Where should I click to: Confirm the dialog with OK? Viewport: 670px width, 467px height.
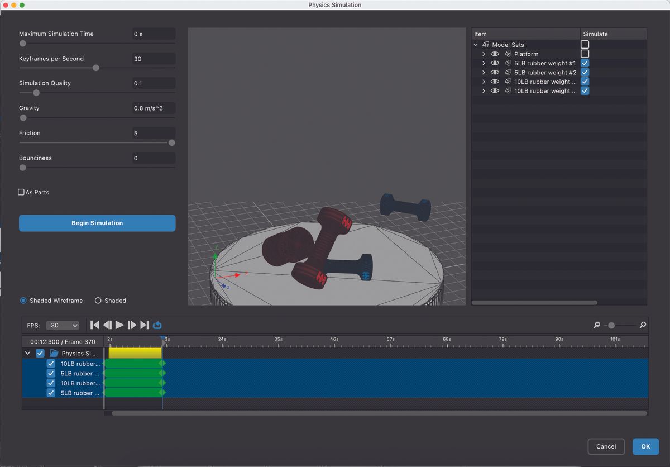pyautogui.click(x=645, y=446)
